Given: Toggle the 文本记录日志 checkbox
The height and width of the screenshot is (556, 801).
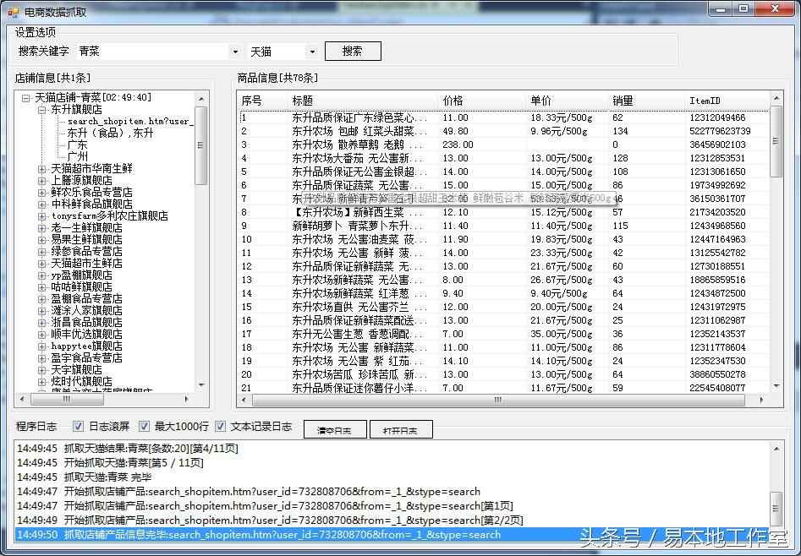Looking at the screenshot, I should tap(221, 427).
